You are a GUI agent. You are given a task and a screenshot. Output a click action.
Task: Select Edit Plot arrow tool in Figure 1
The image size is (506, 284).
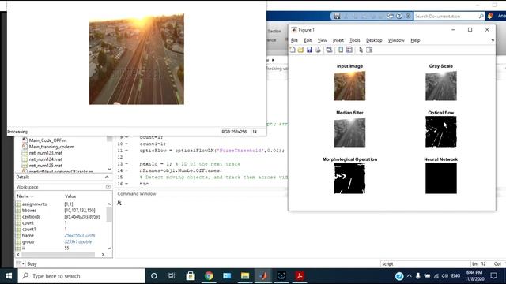[x=361, y=50]
